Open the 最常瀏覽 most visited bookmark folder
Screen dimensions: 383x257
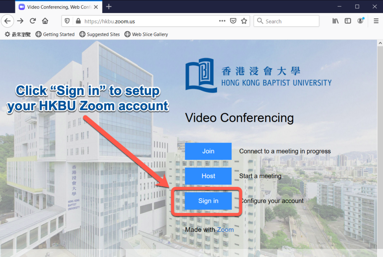click(x=18, y=34)
